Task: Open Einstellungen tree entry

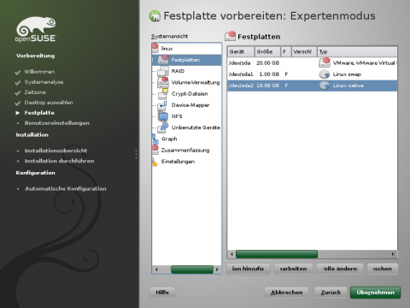Action: point(178,162)
